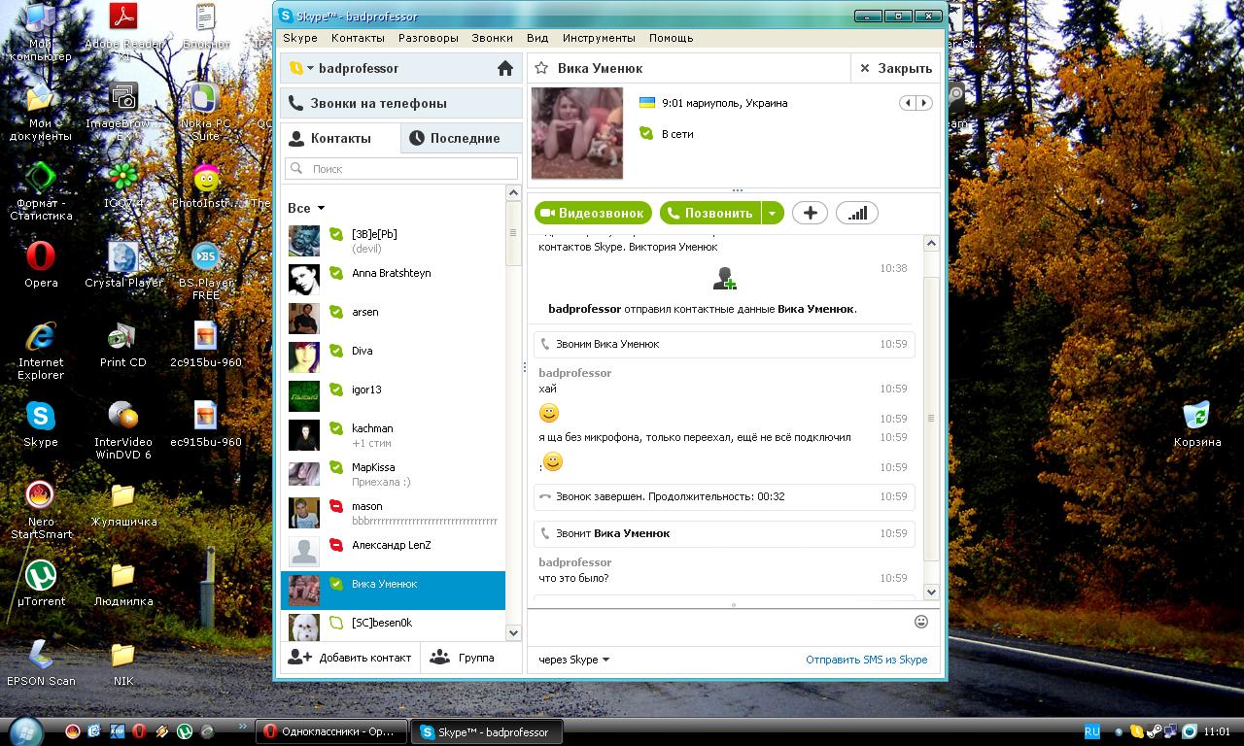Open the Жуляшичка folder on the desktop

pyautogui.click(x=123, y=503)
